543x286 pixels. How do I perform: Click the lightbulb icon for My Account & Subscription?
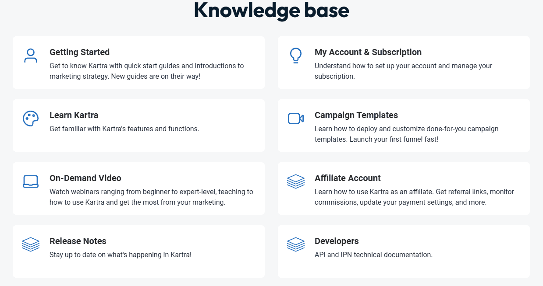[x=296, y=56]
